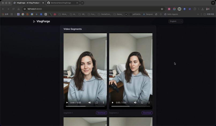
Task: Open the All Bookmarks folder
Action: click(x=209, y=14)
